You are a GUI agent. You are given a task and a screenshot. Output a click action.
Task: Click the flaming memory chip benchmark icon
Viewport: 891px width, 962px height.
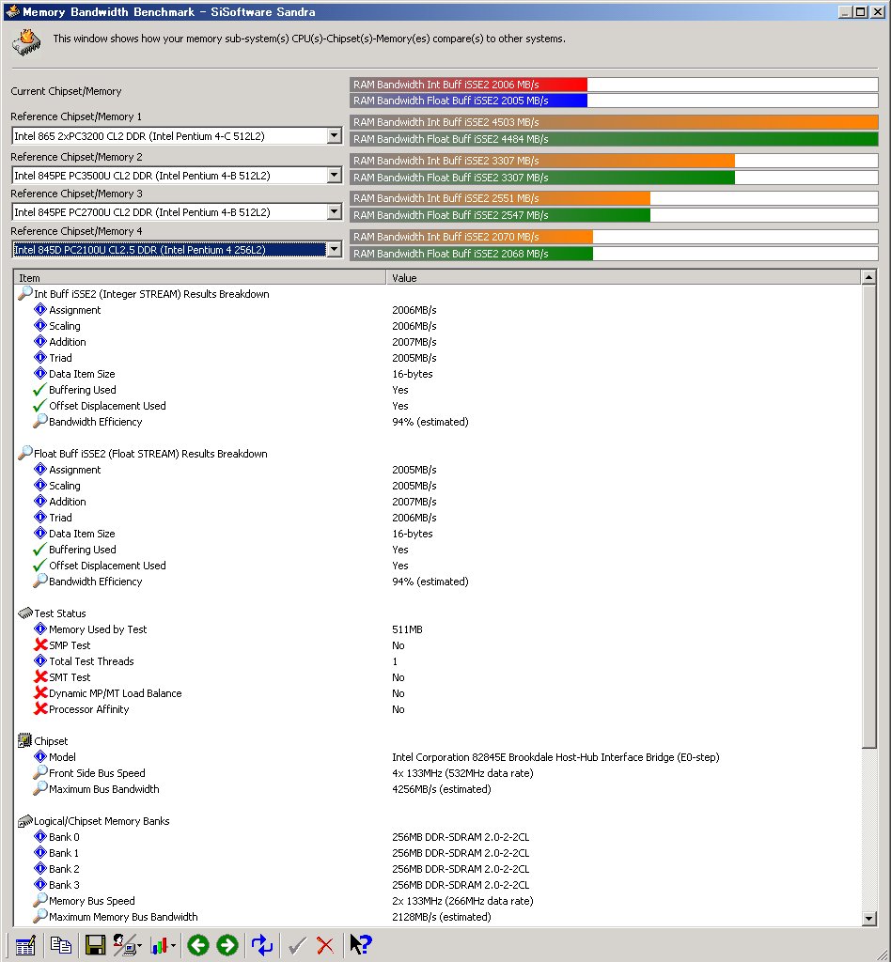(x=26, y=43)
